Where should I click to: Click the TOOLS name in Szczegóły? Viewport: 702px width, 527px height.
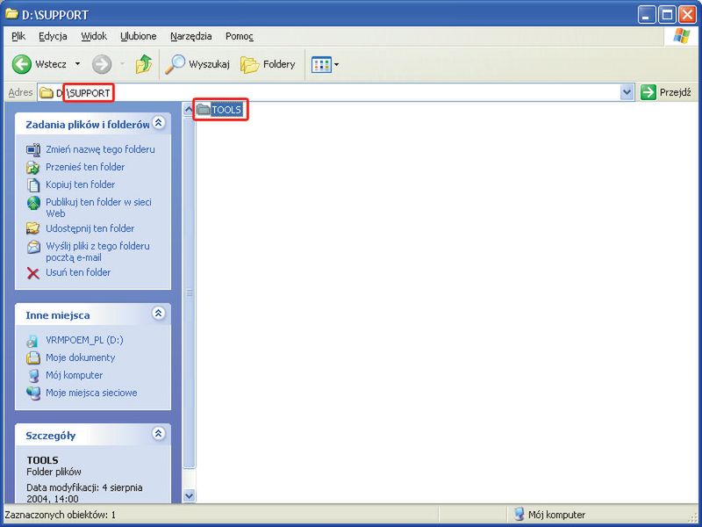(x=42, y=459)
